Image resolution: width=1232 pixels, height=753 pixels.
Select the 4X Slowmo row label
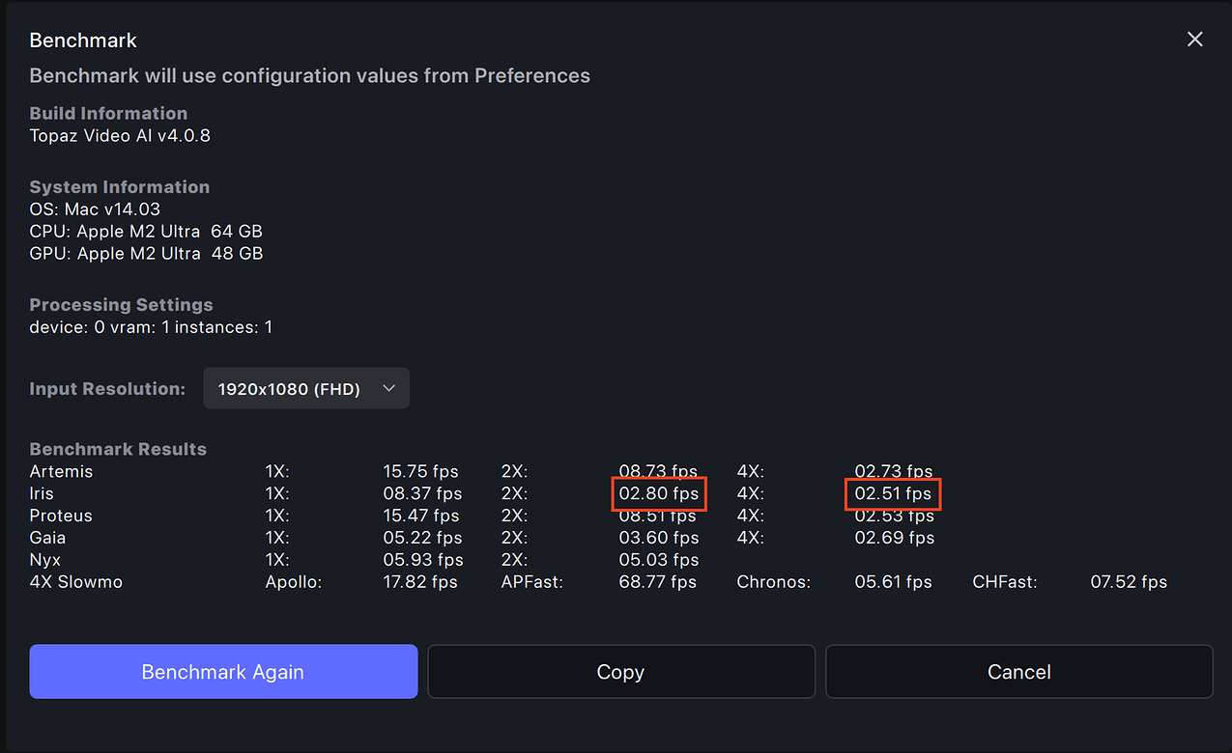[75, 581]
